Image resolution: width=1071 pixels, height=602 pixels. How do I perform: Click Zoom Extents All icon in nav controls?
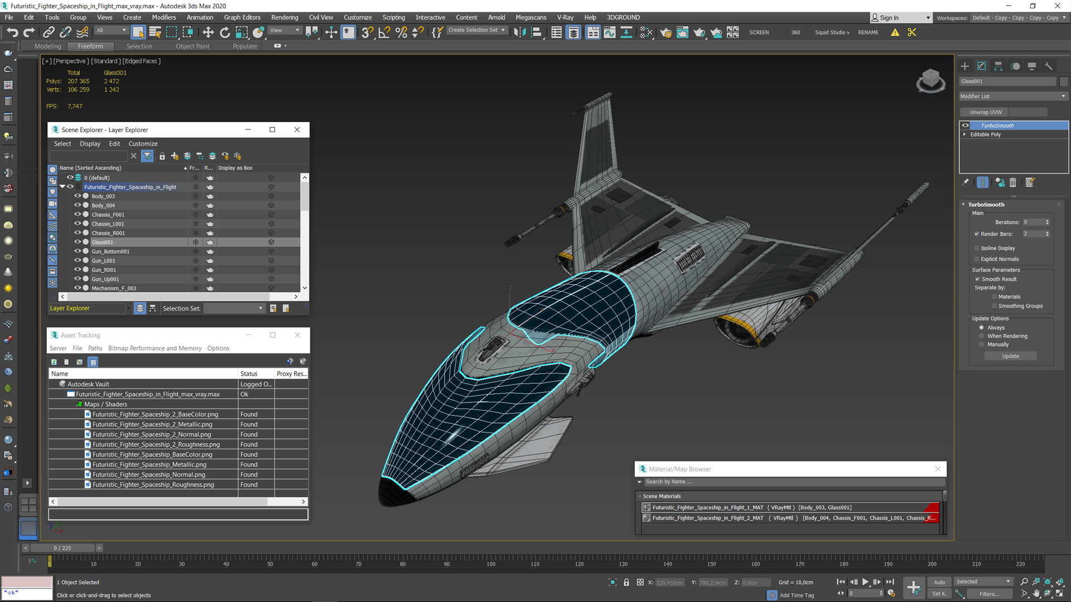pos(1060,582)
